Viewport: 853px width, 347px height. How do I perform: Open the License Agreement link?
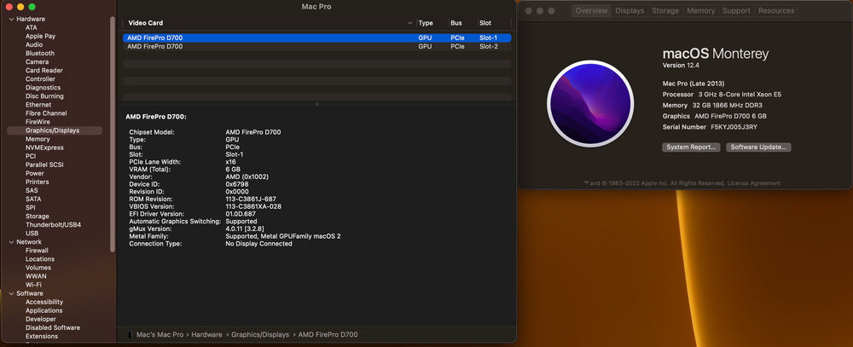[753, 183]
